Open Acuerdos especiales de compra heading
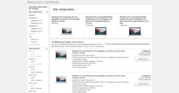Viewport: 179px width, 93px height. (x=38, y=8)
